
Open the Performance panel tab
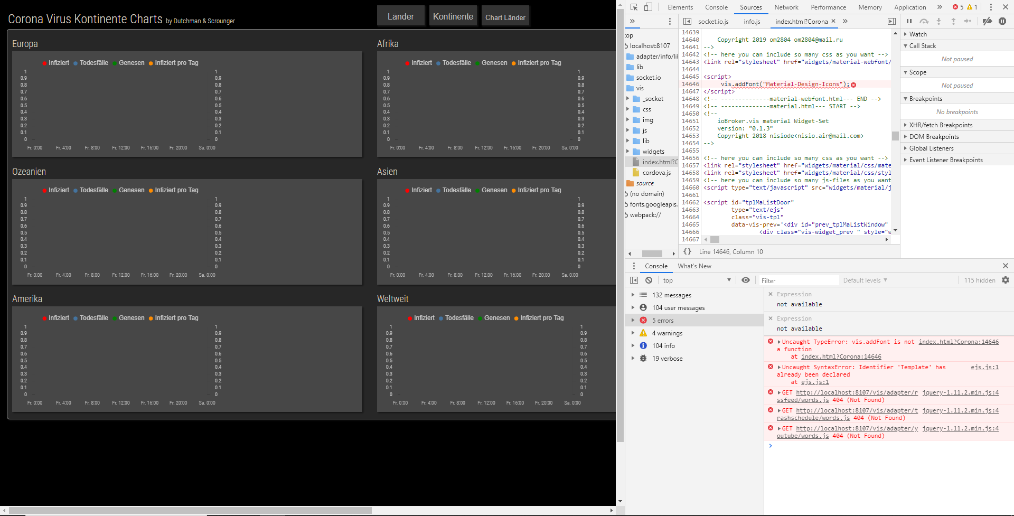click(x=828, y=7)
